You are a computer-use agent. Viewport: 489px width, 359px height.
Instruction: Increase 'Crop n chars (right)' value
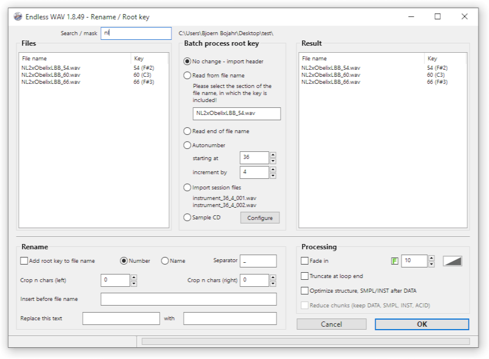(x=273, y=277)
